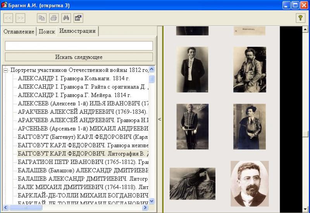Click the application icon in title bar
Screen dimensions: 310x213
[x=4, y=5]
